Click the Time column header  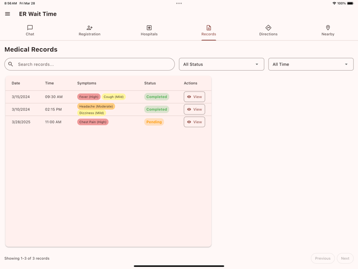[x=49, y=83]
